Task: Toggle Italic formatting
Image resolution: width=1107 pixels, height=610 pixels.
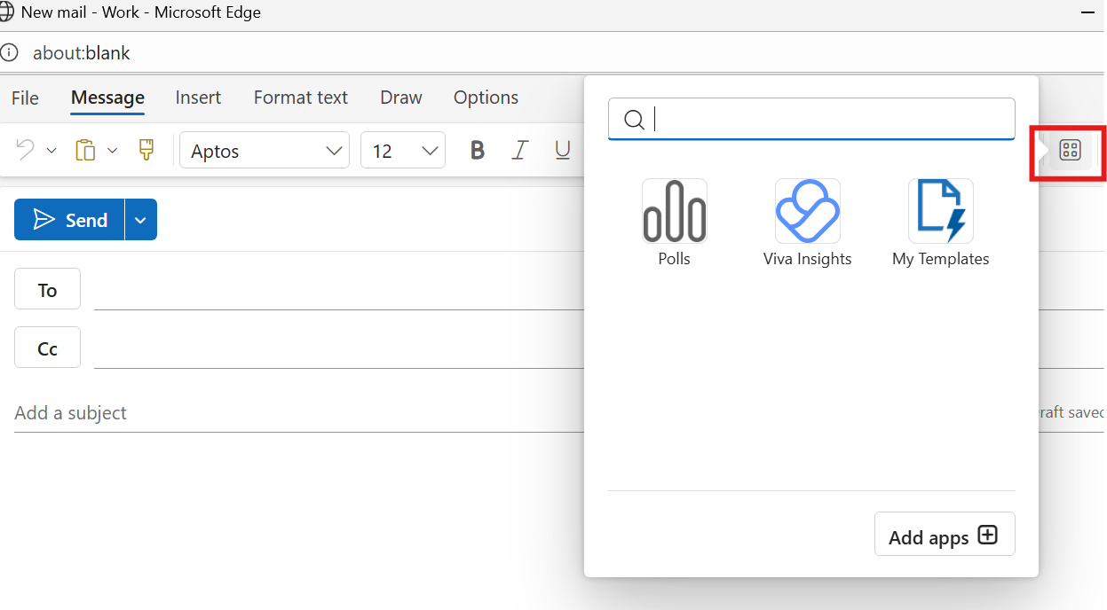Action: [x=520, y=151]
